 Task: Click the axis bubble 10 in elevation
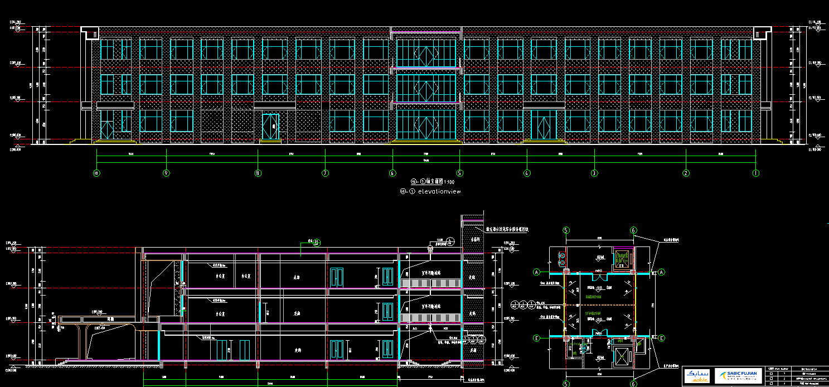(x=96, y=173)
